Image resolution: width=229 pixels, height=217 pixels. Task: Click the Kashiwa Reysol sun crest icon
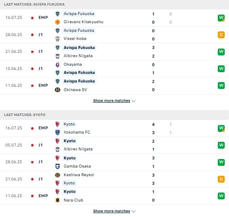(x=57, y=175)
